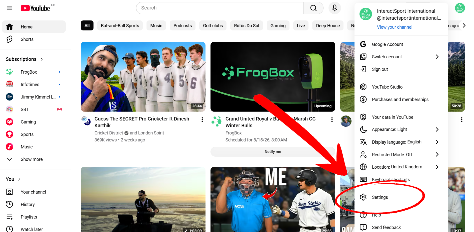Open the Grand United Royal video title

pyautogui.click(x=272, y=122)
